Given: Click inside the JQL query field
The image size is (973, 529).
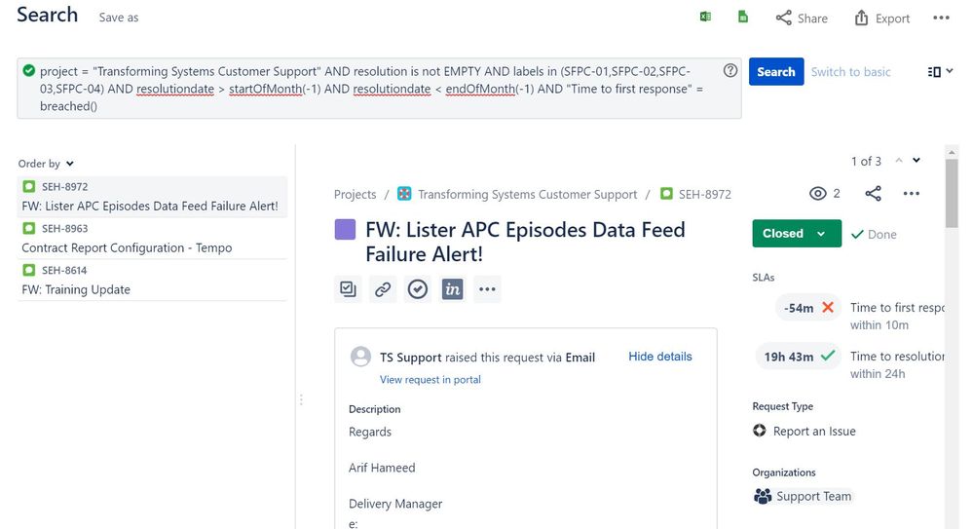Looking at the screenshot, I should tap(372, 88).
